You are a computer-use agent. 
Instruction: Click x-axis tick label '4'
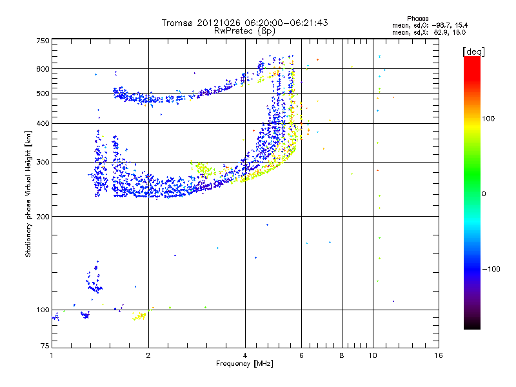(245, 355)
